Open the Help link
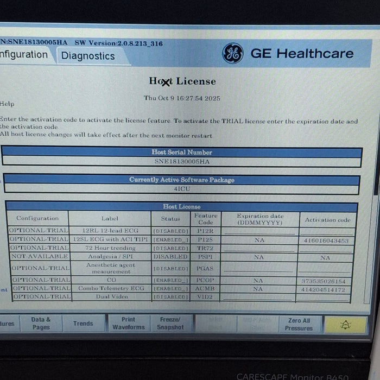Image resolution: width=380 pixels, height=380 pixels. click(7, 104)
